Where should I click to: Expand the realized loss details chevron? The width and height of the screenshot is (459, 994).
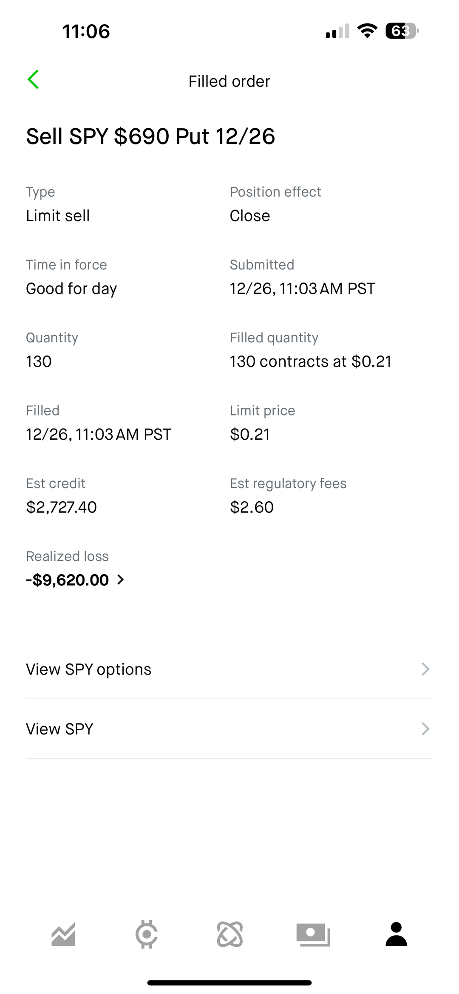coord(121,580)
